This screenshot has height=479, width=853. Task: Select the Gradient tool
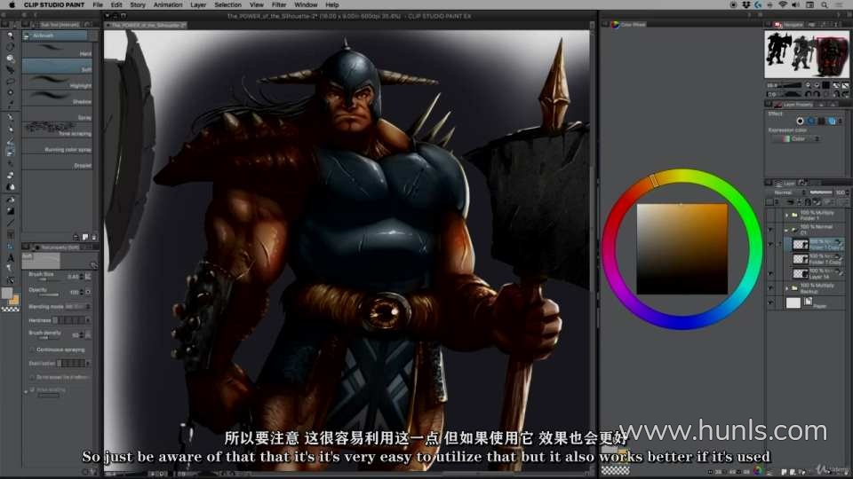pyautogui.click(x=10, y=211)
